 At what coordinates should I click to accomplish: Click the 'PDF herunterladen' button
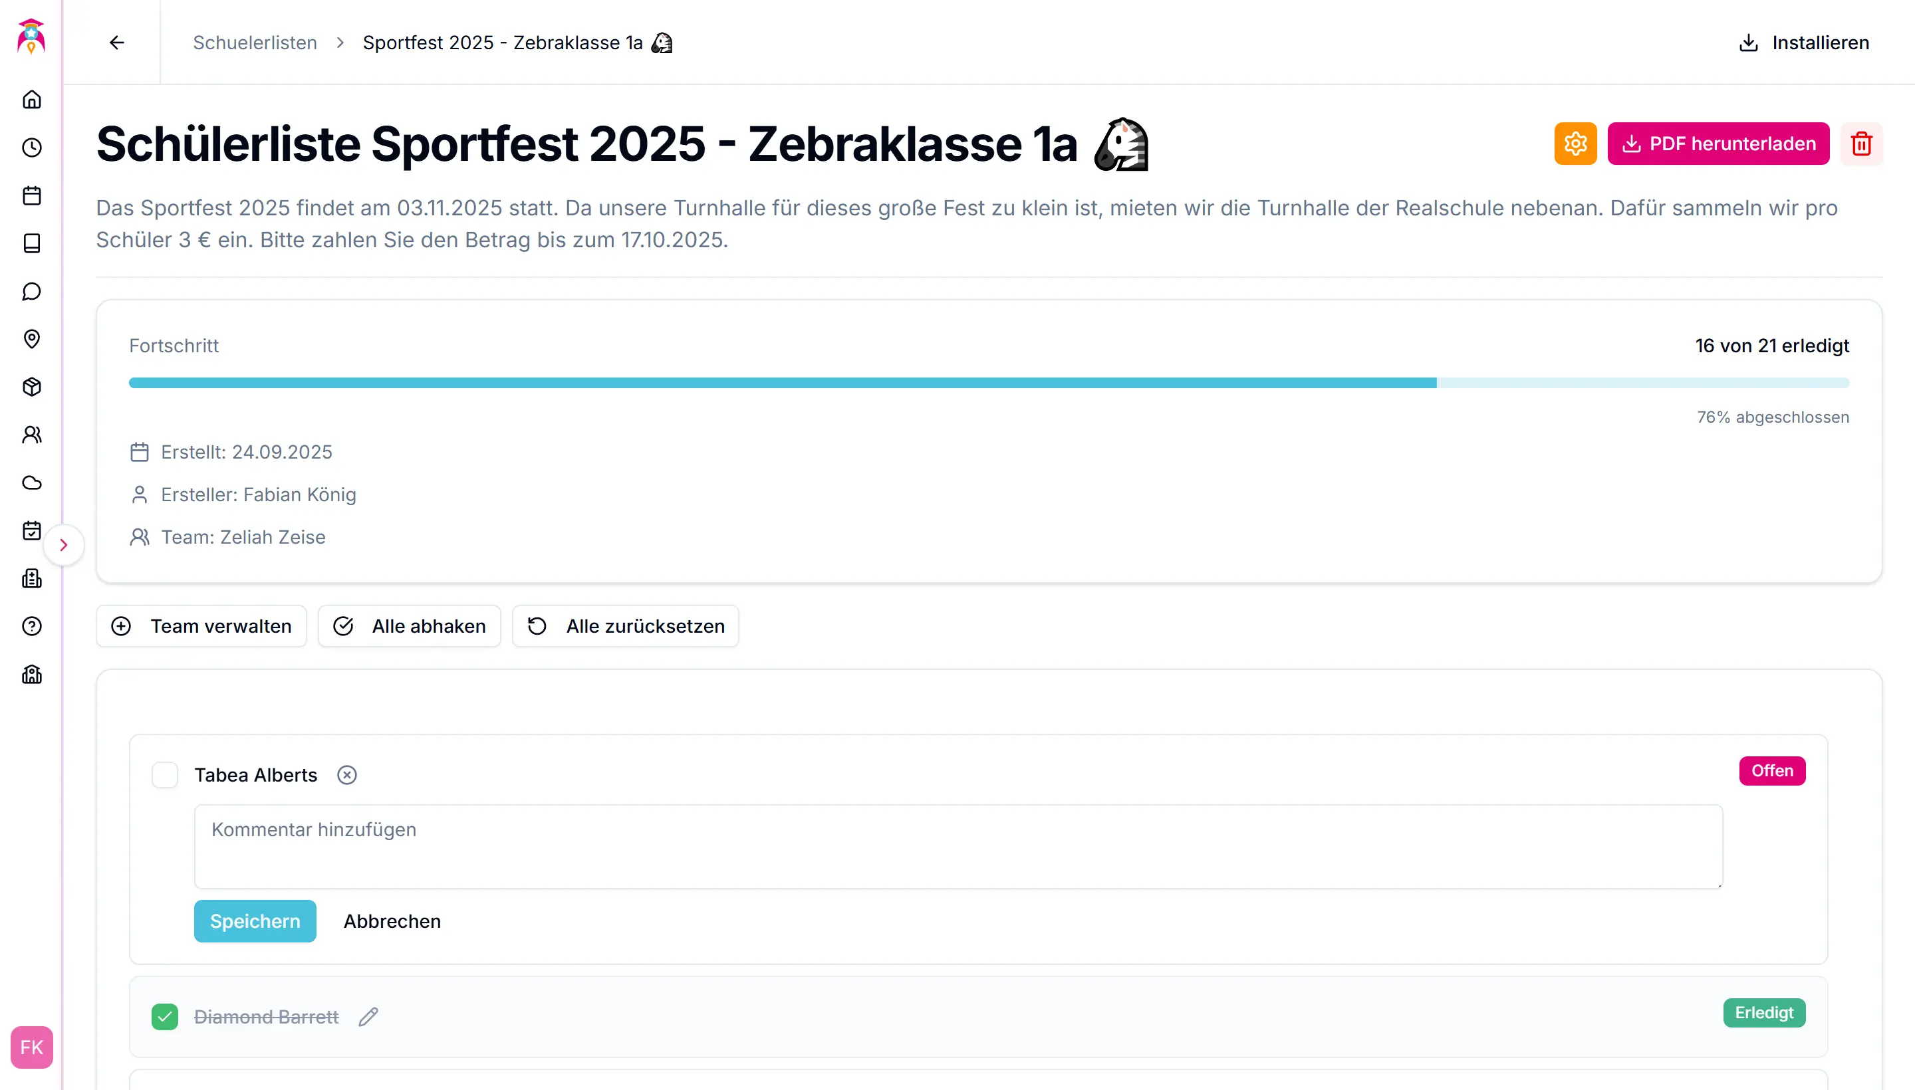pyautogui.click(x=1718, y=143)
